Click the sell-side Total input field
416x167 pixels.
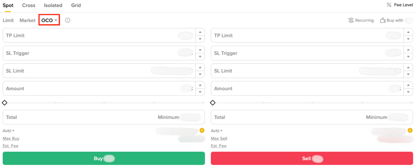click(x=286, y=117)
